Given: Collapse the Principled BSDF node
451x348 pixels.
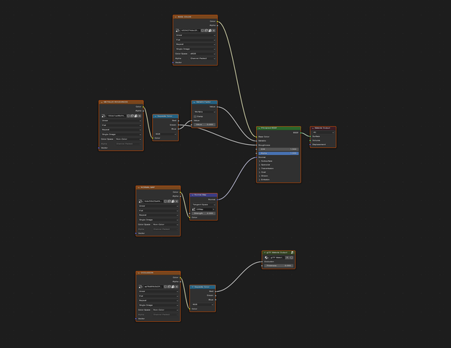Looking at the screenshot, I should [259, 128].
